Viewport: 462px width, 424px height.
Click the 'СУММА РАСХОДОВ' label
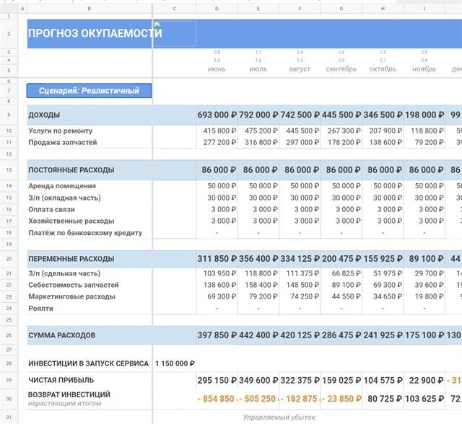61,335
